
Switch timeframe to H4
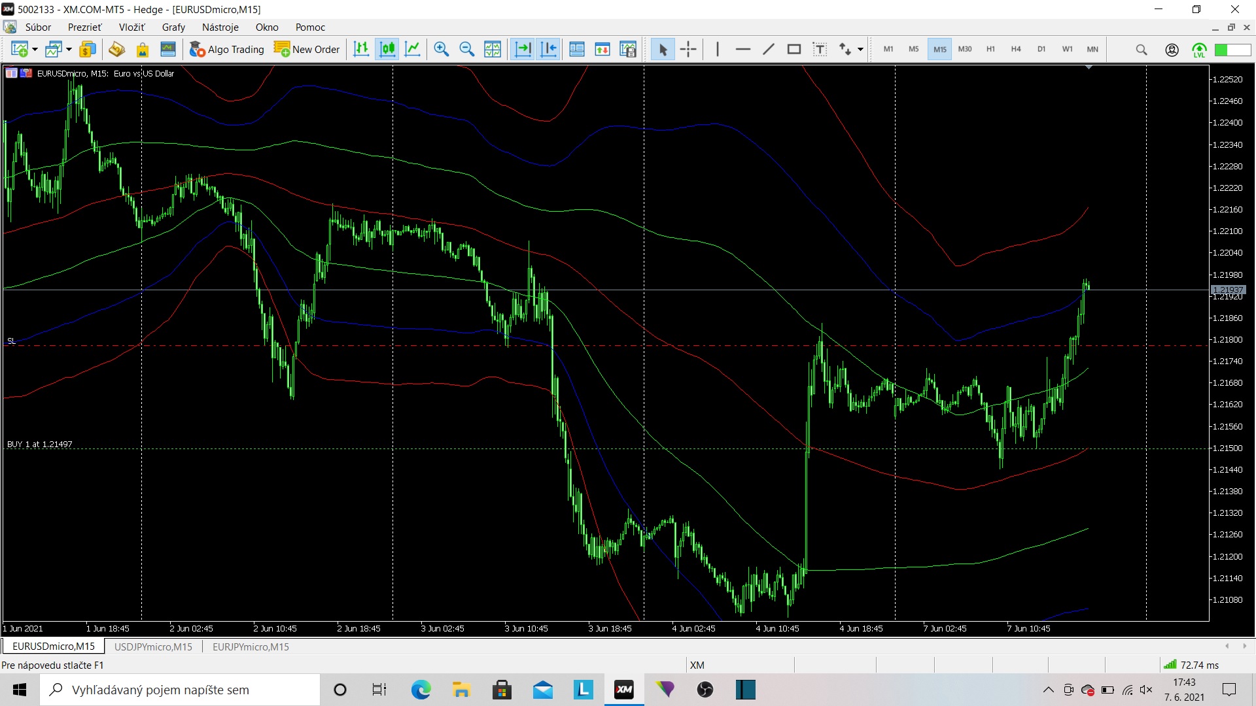(1016, 49)
